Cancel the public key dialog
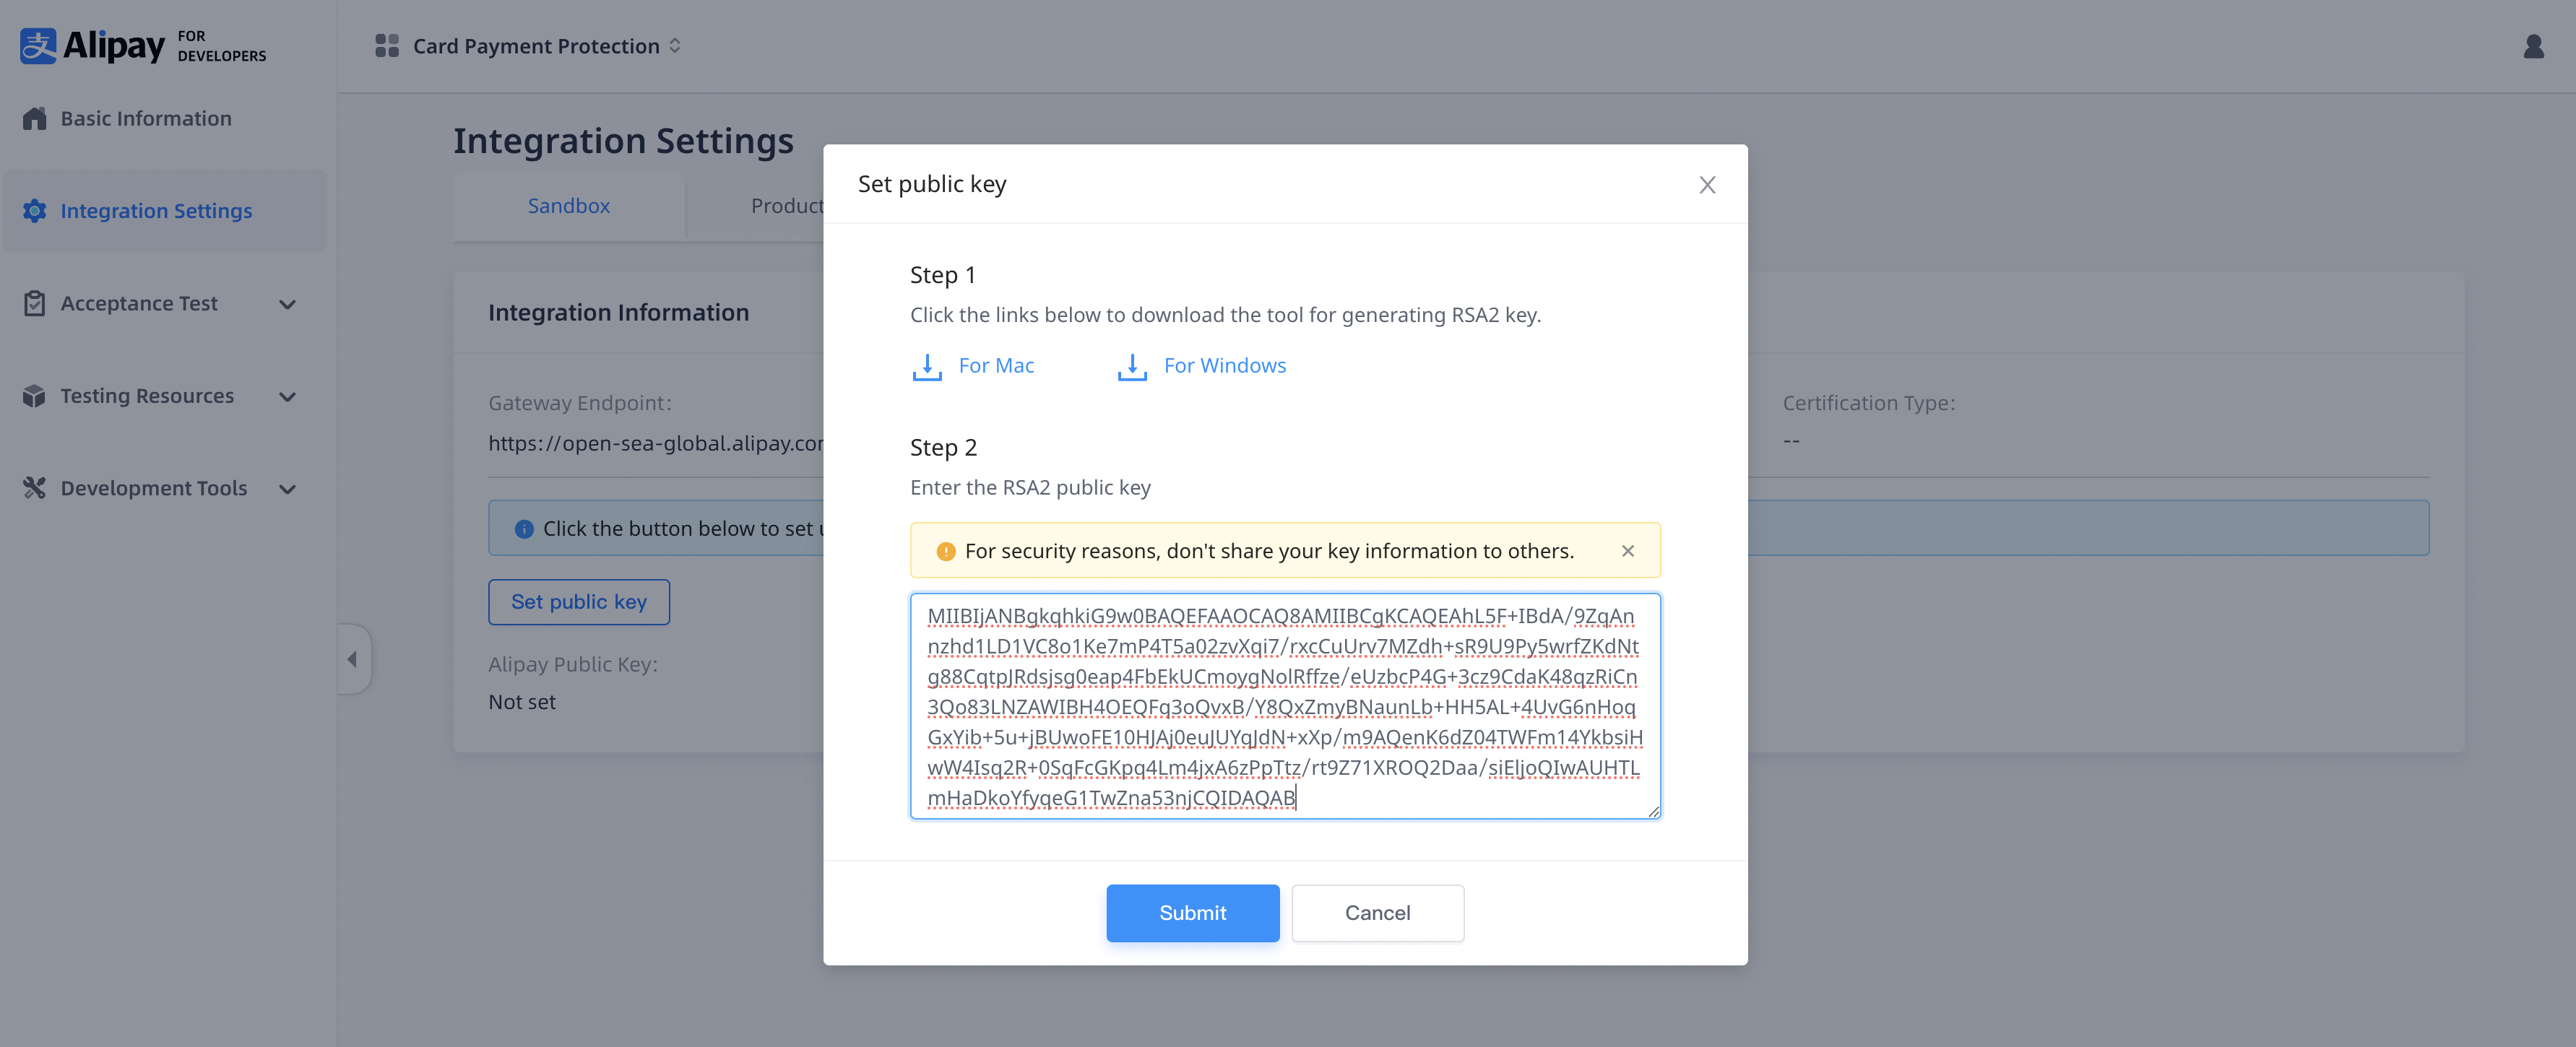The width and height of the screenshot is (2576, 1047). click(x=1376, y=913)
